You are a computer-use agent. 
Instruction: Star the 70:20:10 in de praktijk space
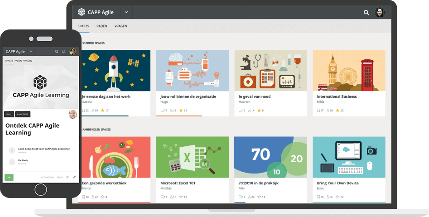pyautogui.click(x=260, y=197)
